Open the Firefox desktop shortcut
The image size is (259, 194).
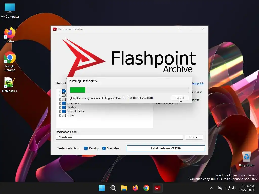tap(10, 35)
